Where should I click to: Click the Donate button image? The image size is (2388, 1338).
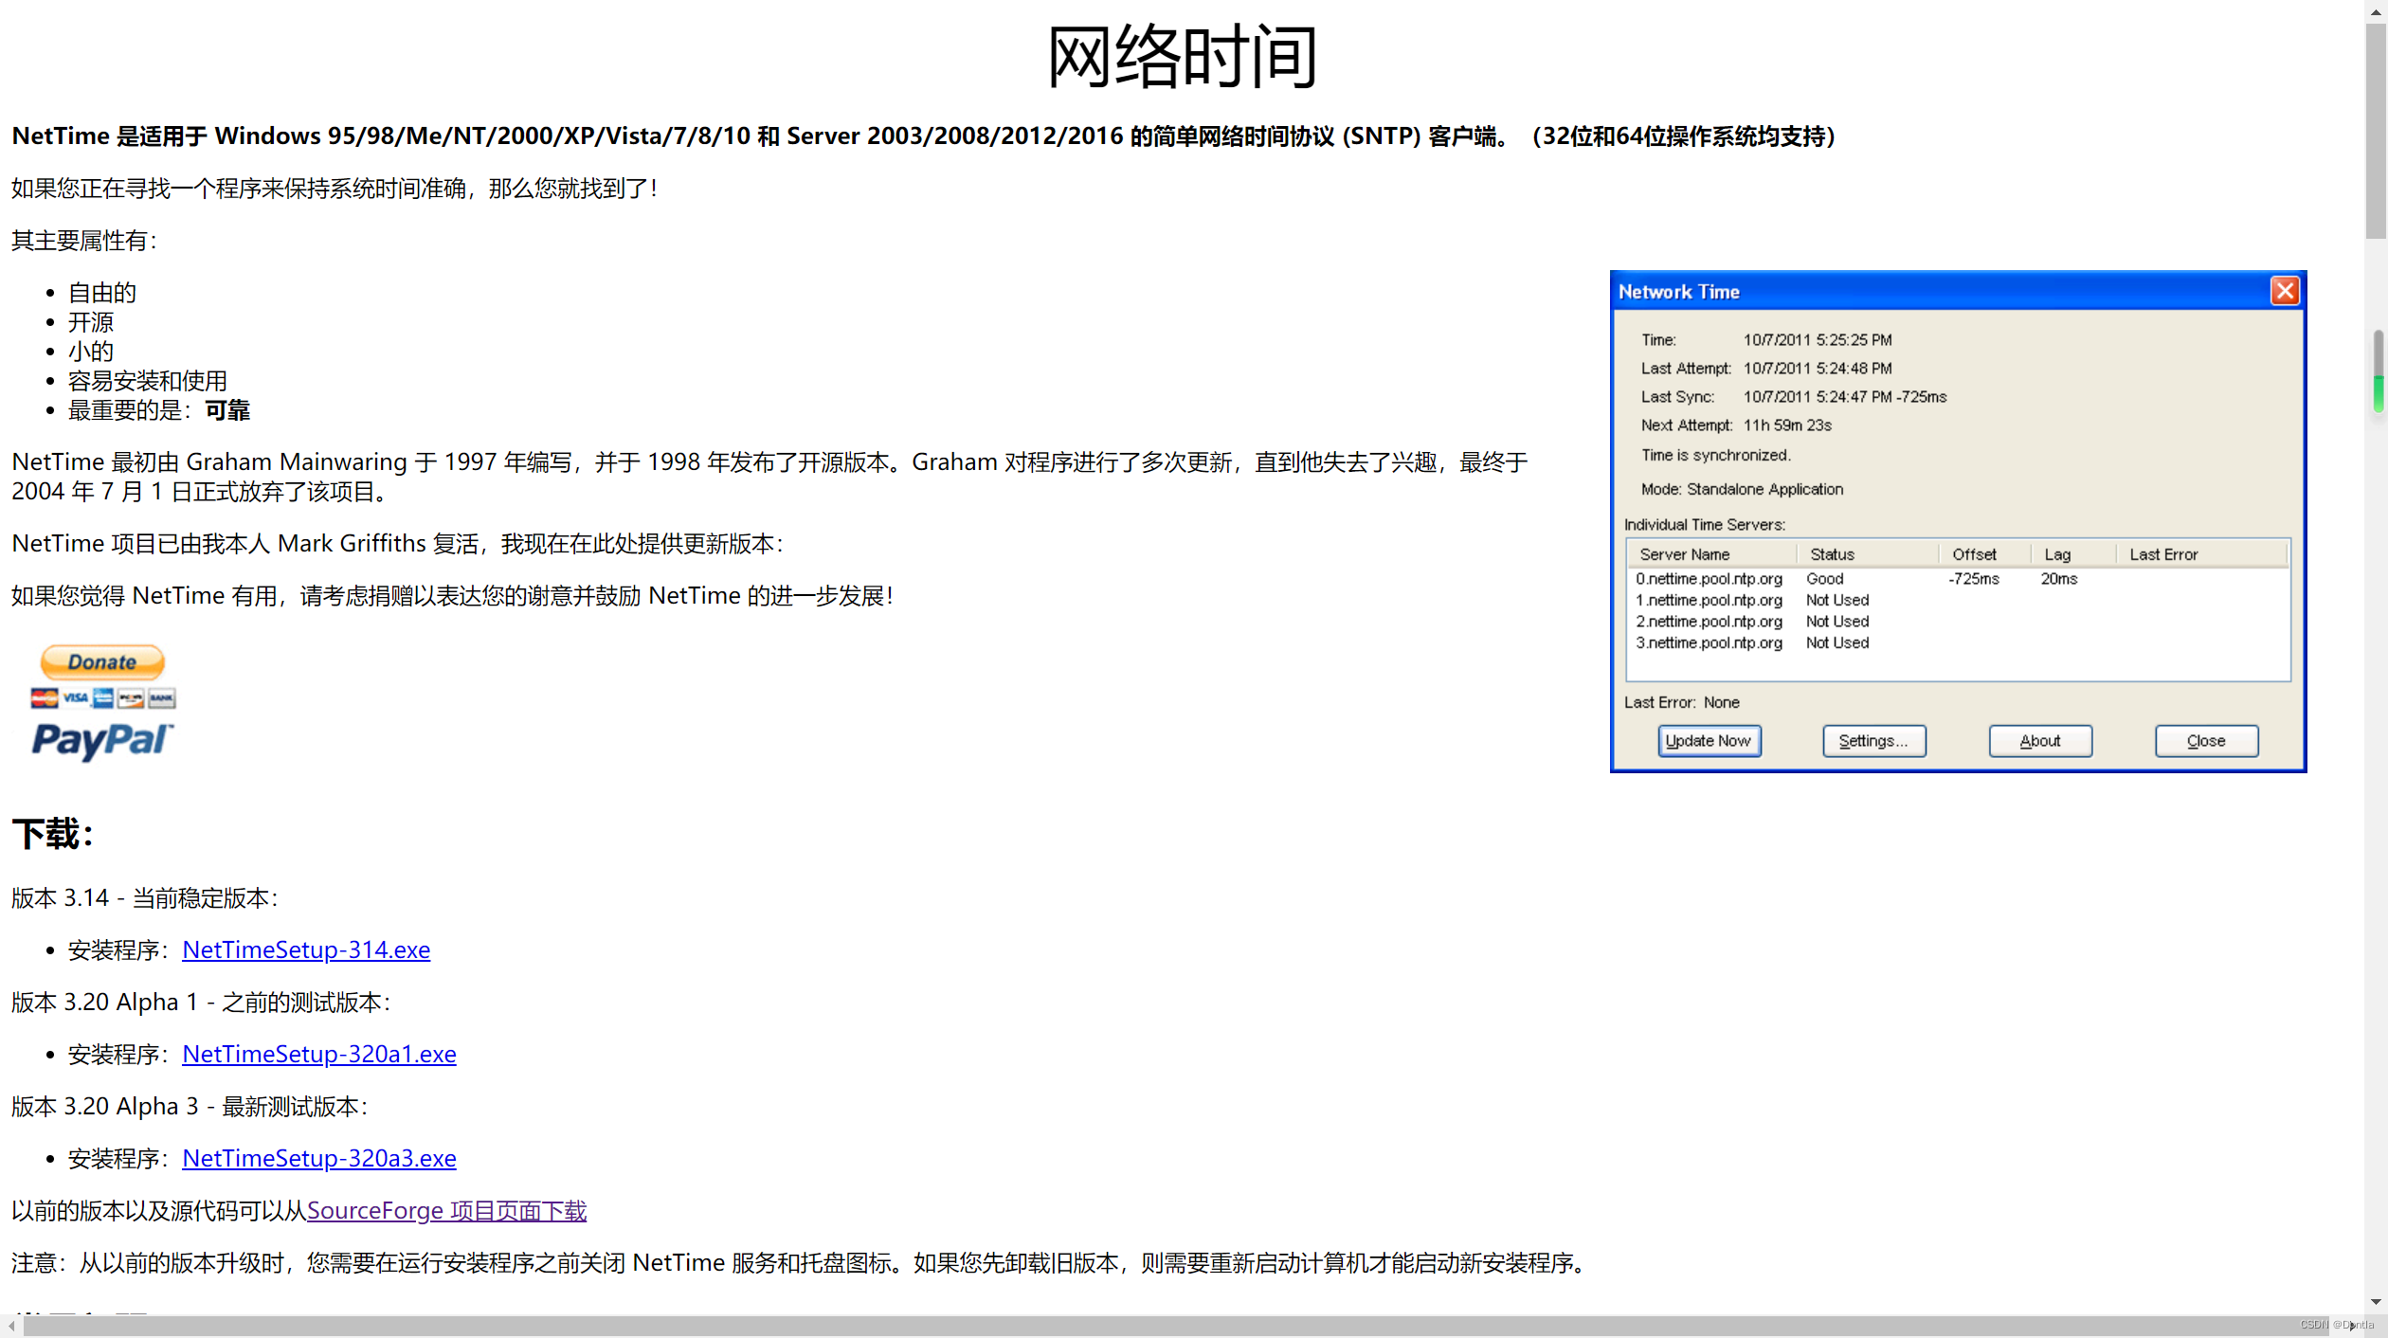(x=101, y=660)
